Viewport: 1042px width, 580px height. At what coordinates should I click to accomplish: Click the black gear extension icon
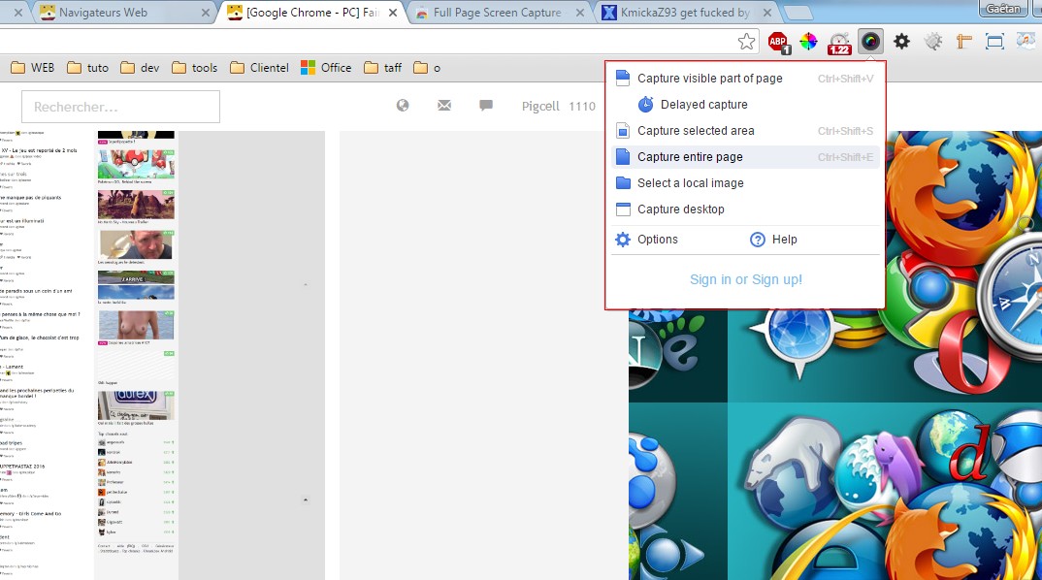[x=901, y=41]
